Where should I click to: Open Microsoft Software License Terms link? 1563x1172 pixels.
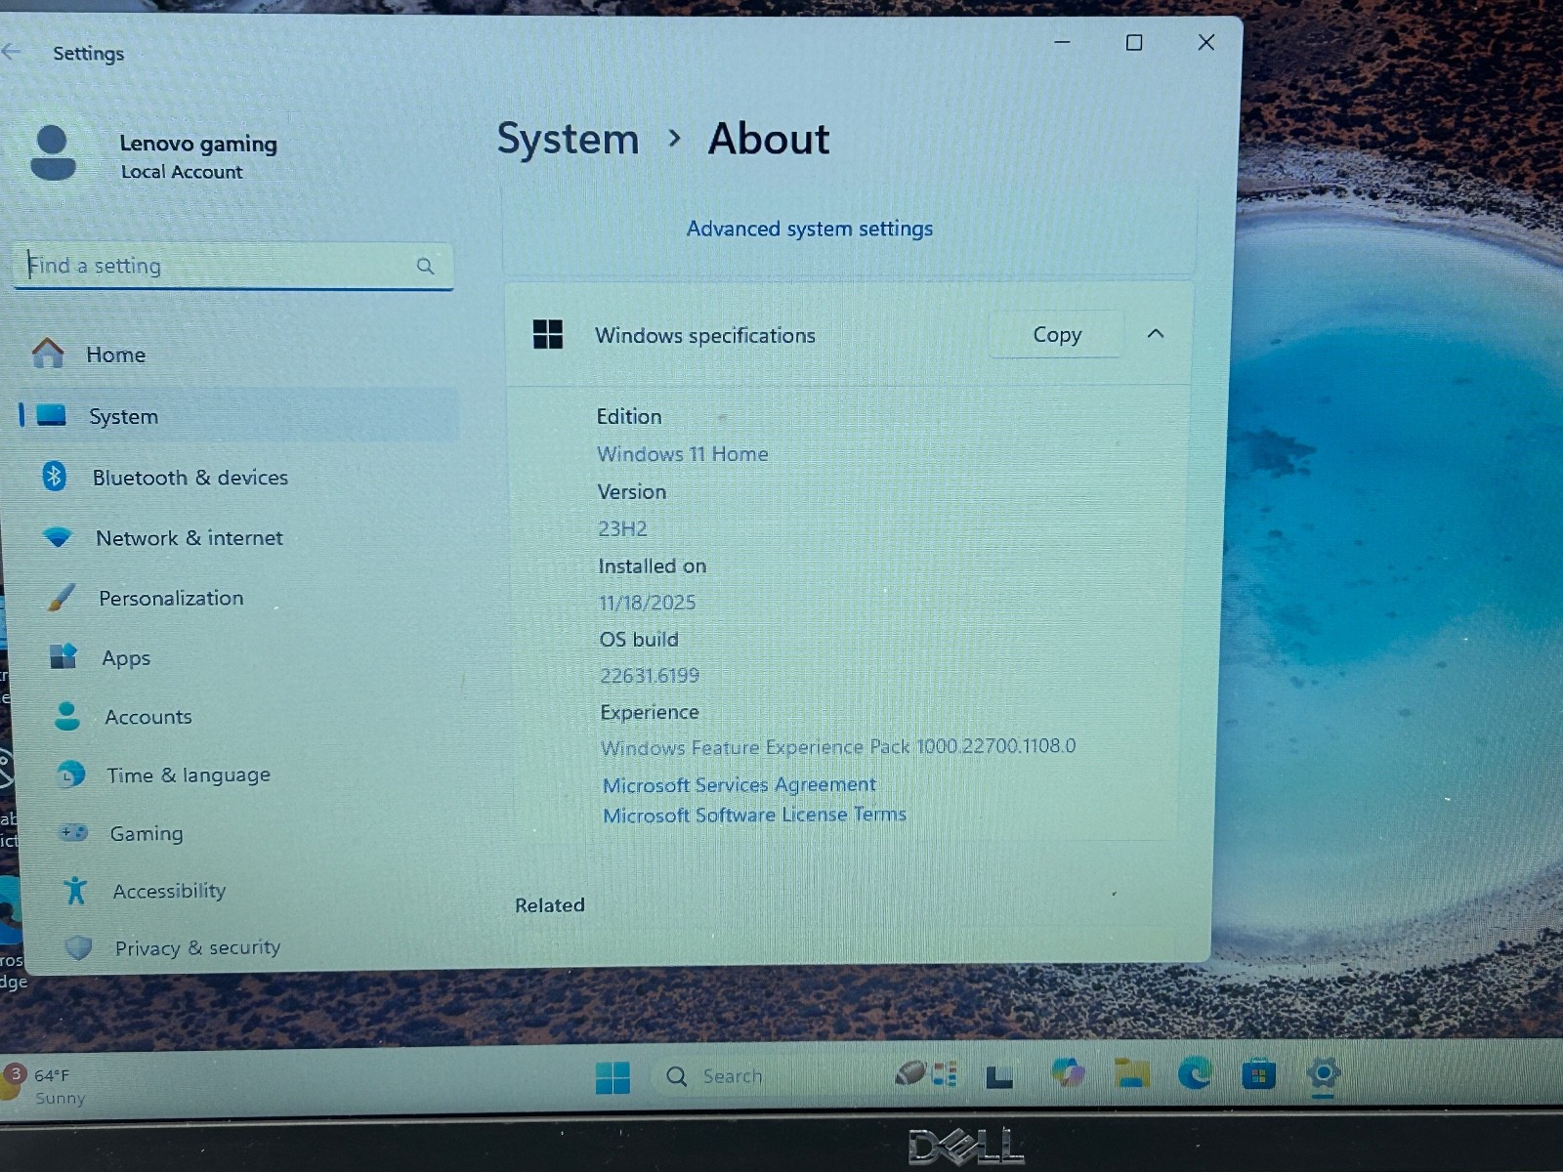[x=754, y=816]
